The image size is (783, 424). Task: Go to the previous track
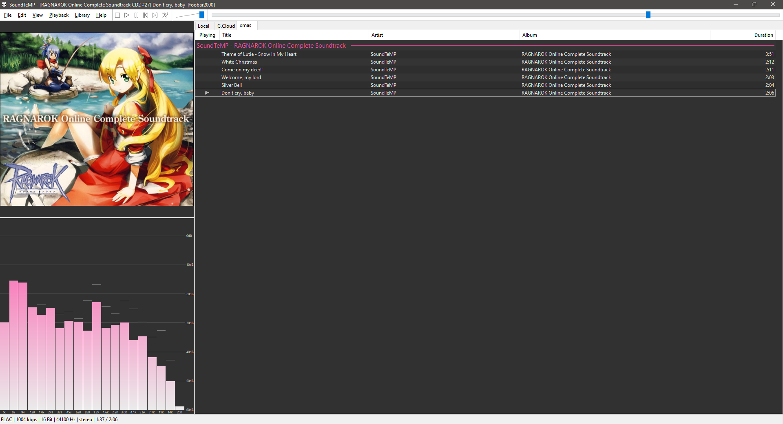146,15
